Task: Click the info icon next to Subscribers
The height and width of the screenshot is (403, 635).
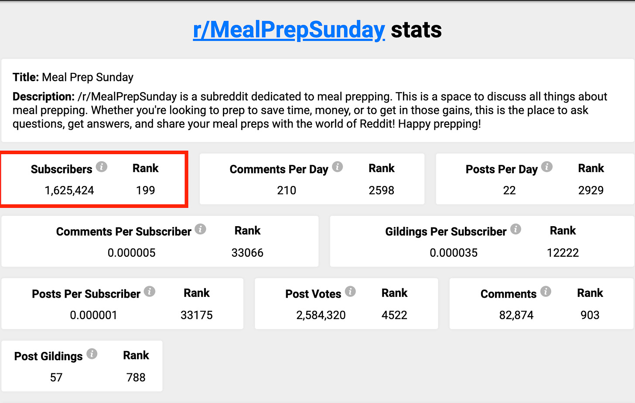Action: pos(102,167)
